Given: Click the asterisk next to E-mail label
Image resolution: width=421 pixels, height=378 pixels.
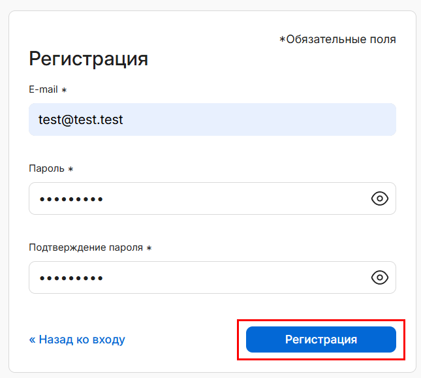Looking at the screenshot, I should click(x=64, y=90).
